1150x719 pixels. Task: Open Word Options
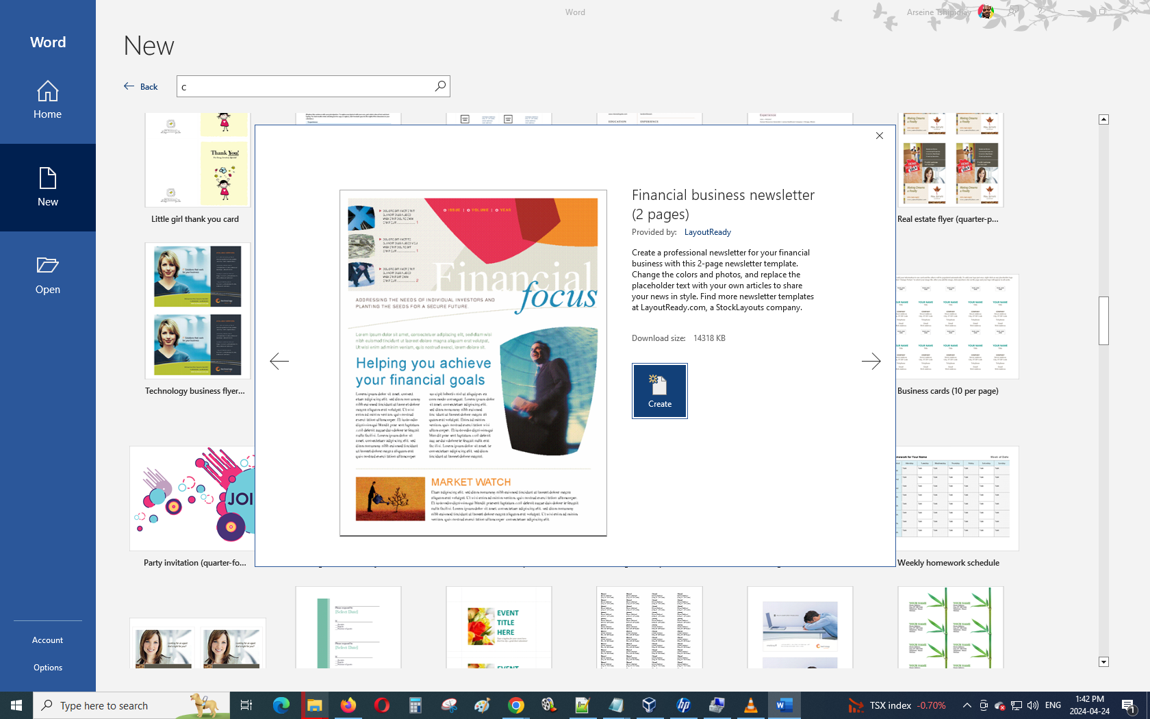(x=48, y=668)
